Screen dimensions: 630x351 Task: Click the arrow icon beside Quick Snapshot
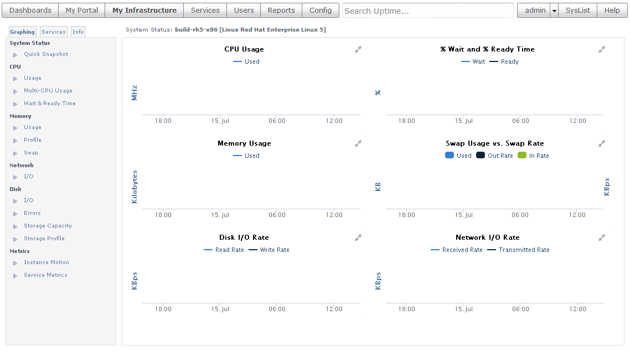[x=16, y=55]
